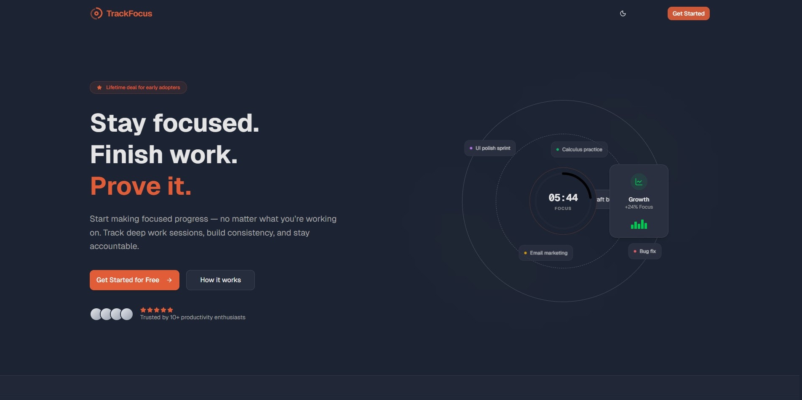Screen dimensions: 802x400
Task: Click the Lifetime deal for early adopters badge
Action: (138, 87)
